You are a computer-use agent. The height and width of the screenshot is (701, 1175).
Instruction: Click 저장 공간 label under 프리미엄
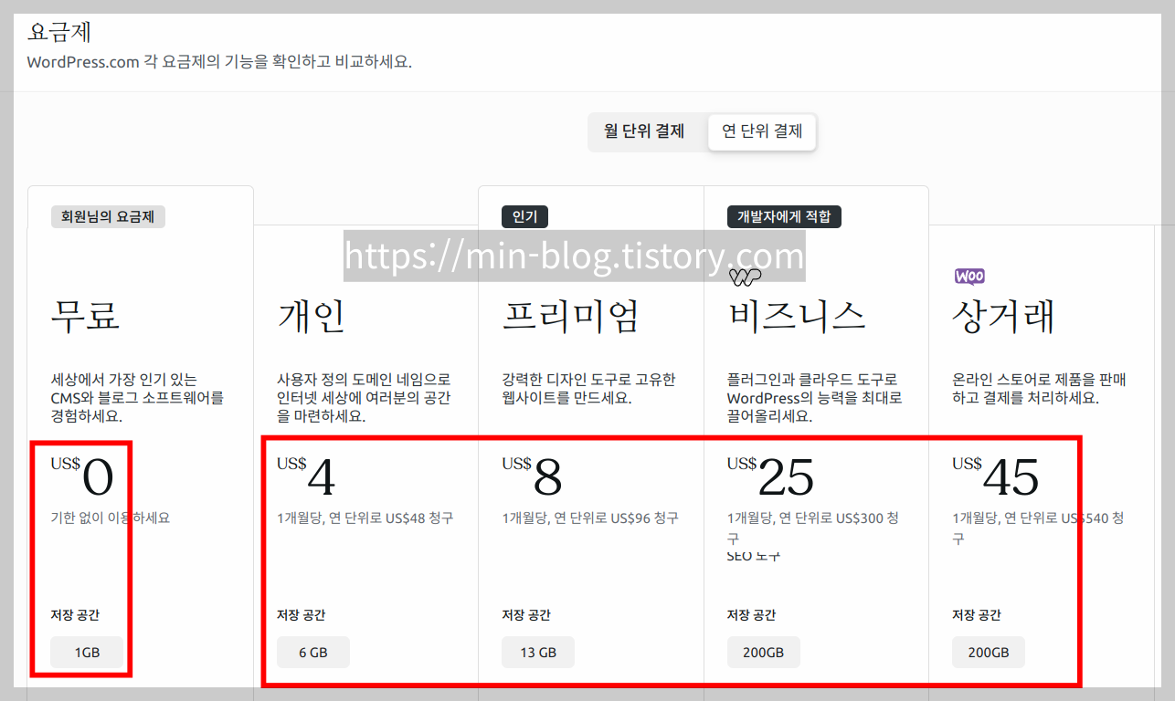coord(526,615)
